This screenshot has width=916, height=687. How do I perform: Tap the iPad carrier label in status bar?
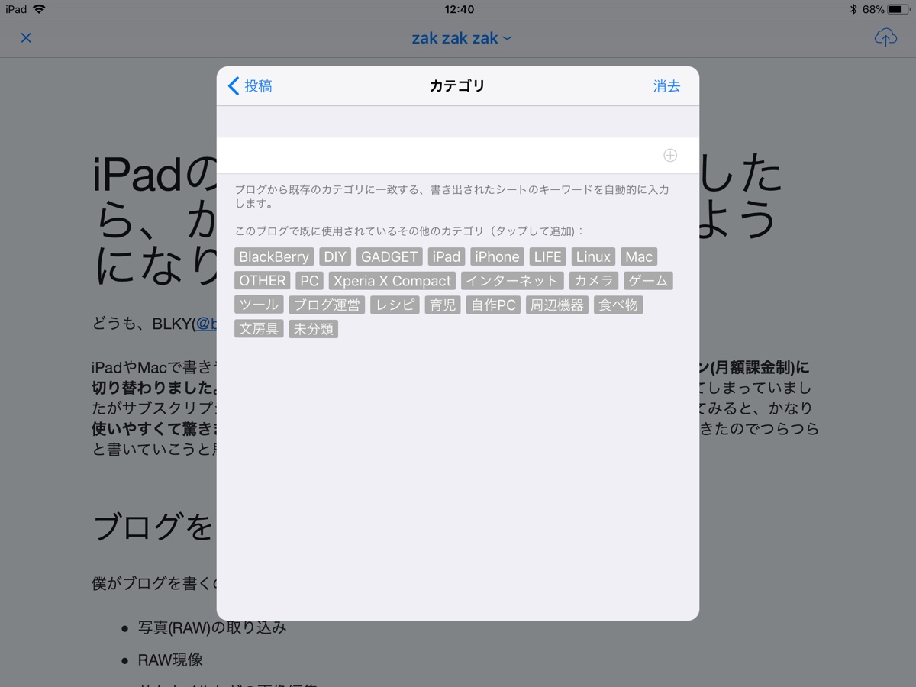tap(16, 9)
